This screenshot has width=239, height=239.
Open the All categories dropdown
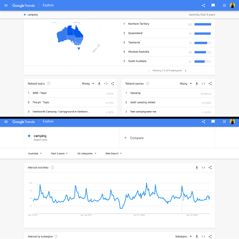pos(87,153)
